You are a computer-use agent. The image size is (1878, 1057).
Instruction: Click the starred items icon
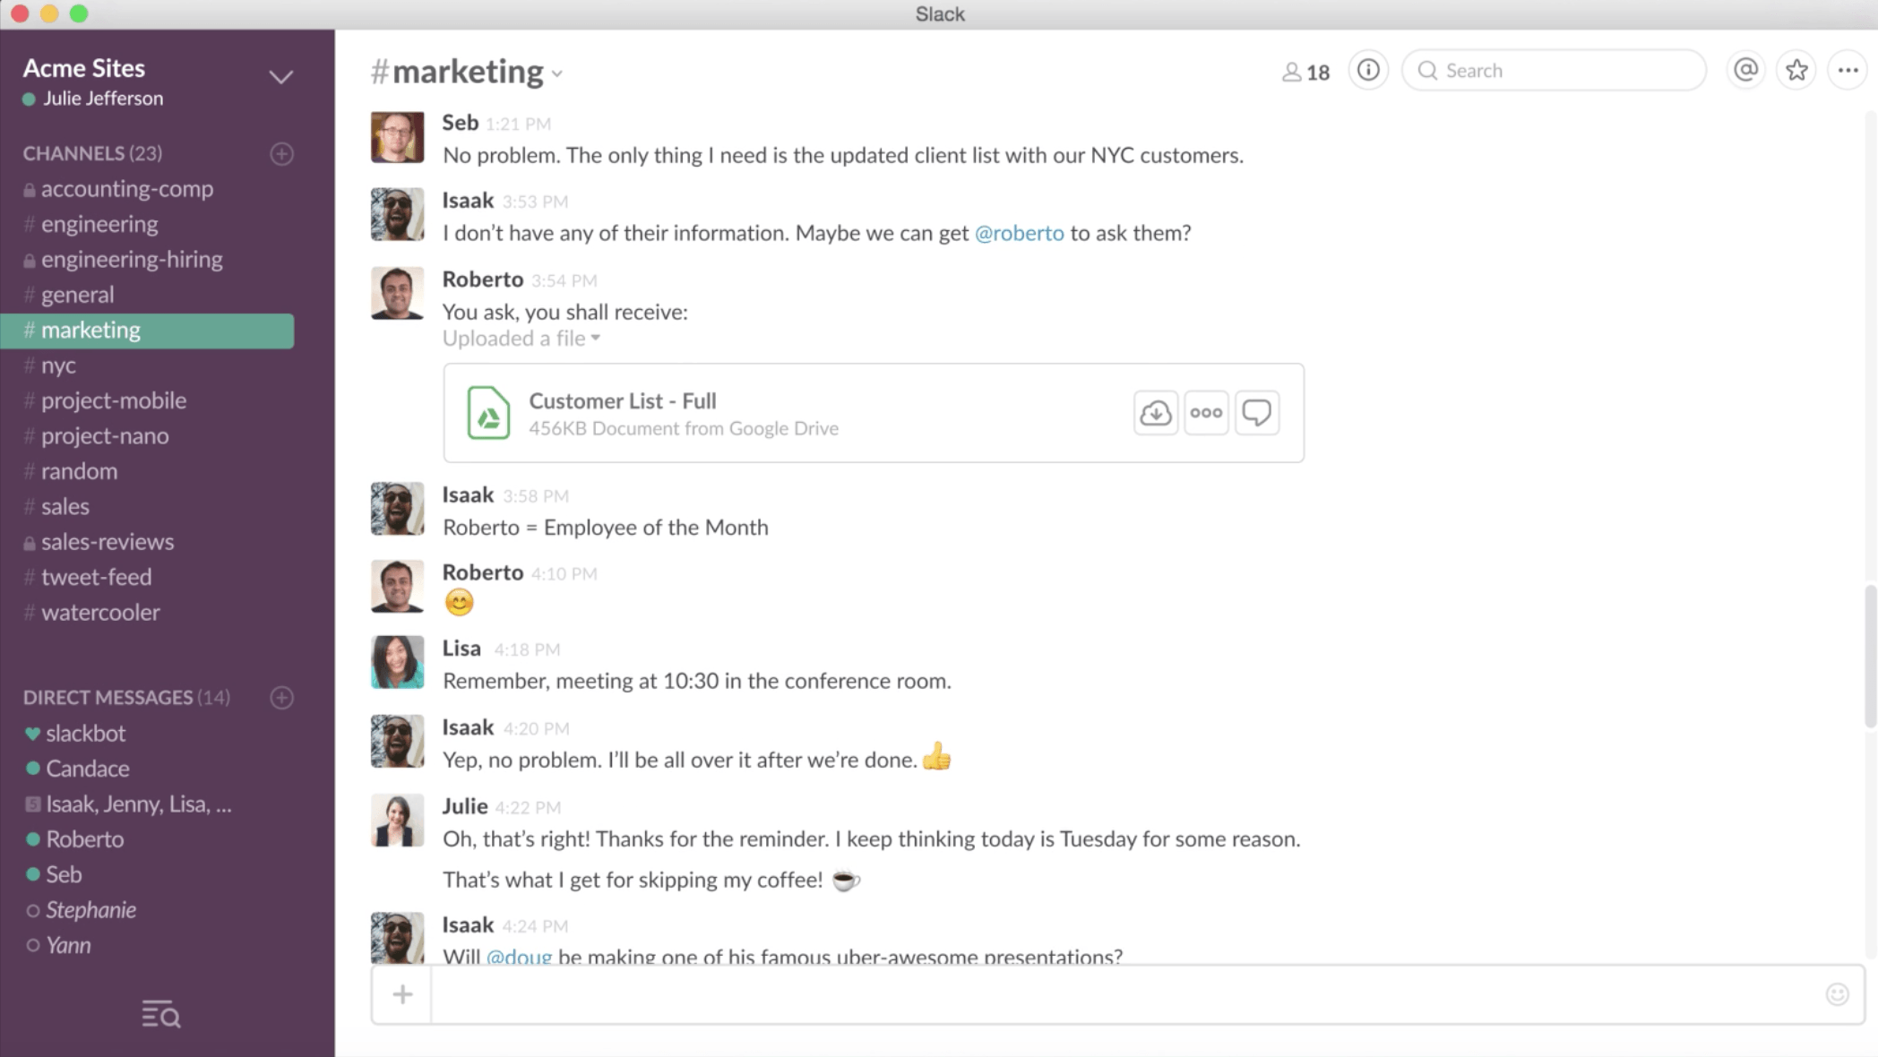pos(1796,70)
